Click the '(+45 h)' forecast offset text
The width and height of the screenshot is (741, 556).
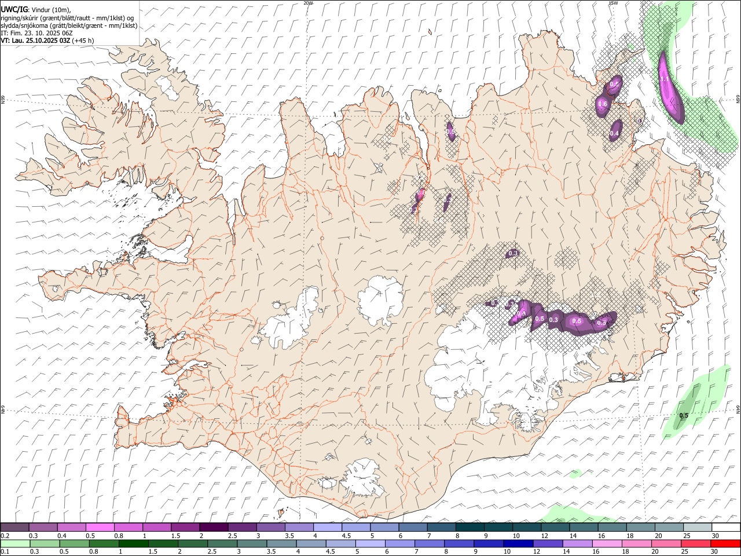[83, 41]
